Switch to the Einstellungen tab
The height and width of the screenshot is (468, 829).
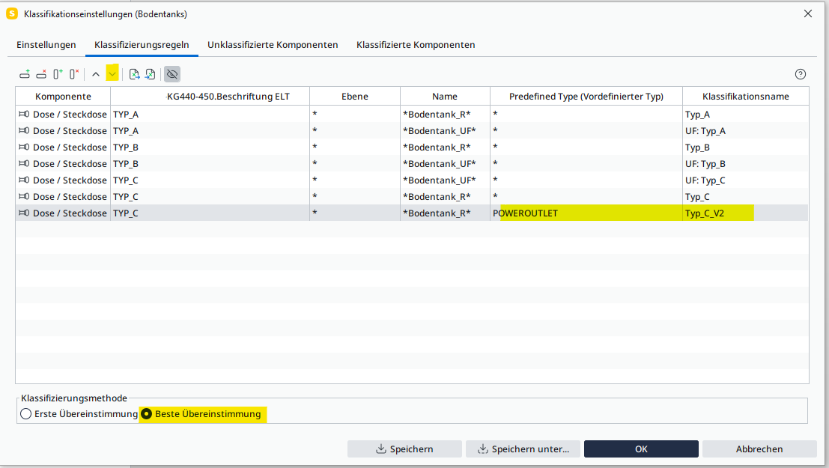point(46,45)
